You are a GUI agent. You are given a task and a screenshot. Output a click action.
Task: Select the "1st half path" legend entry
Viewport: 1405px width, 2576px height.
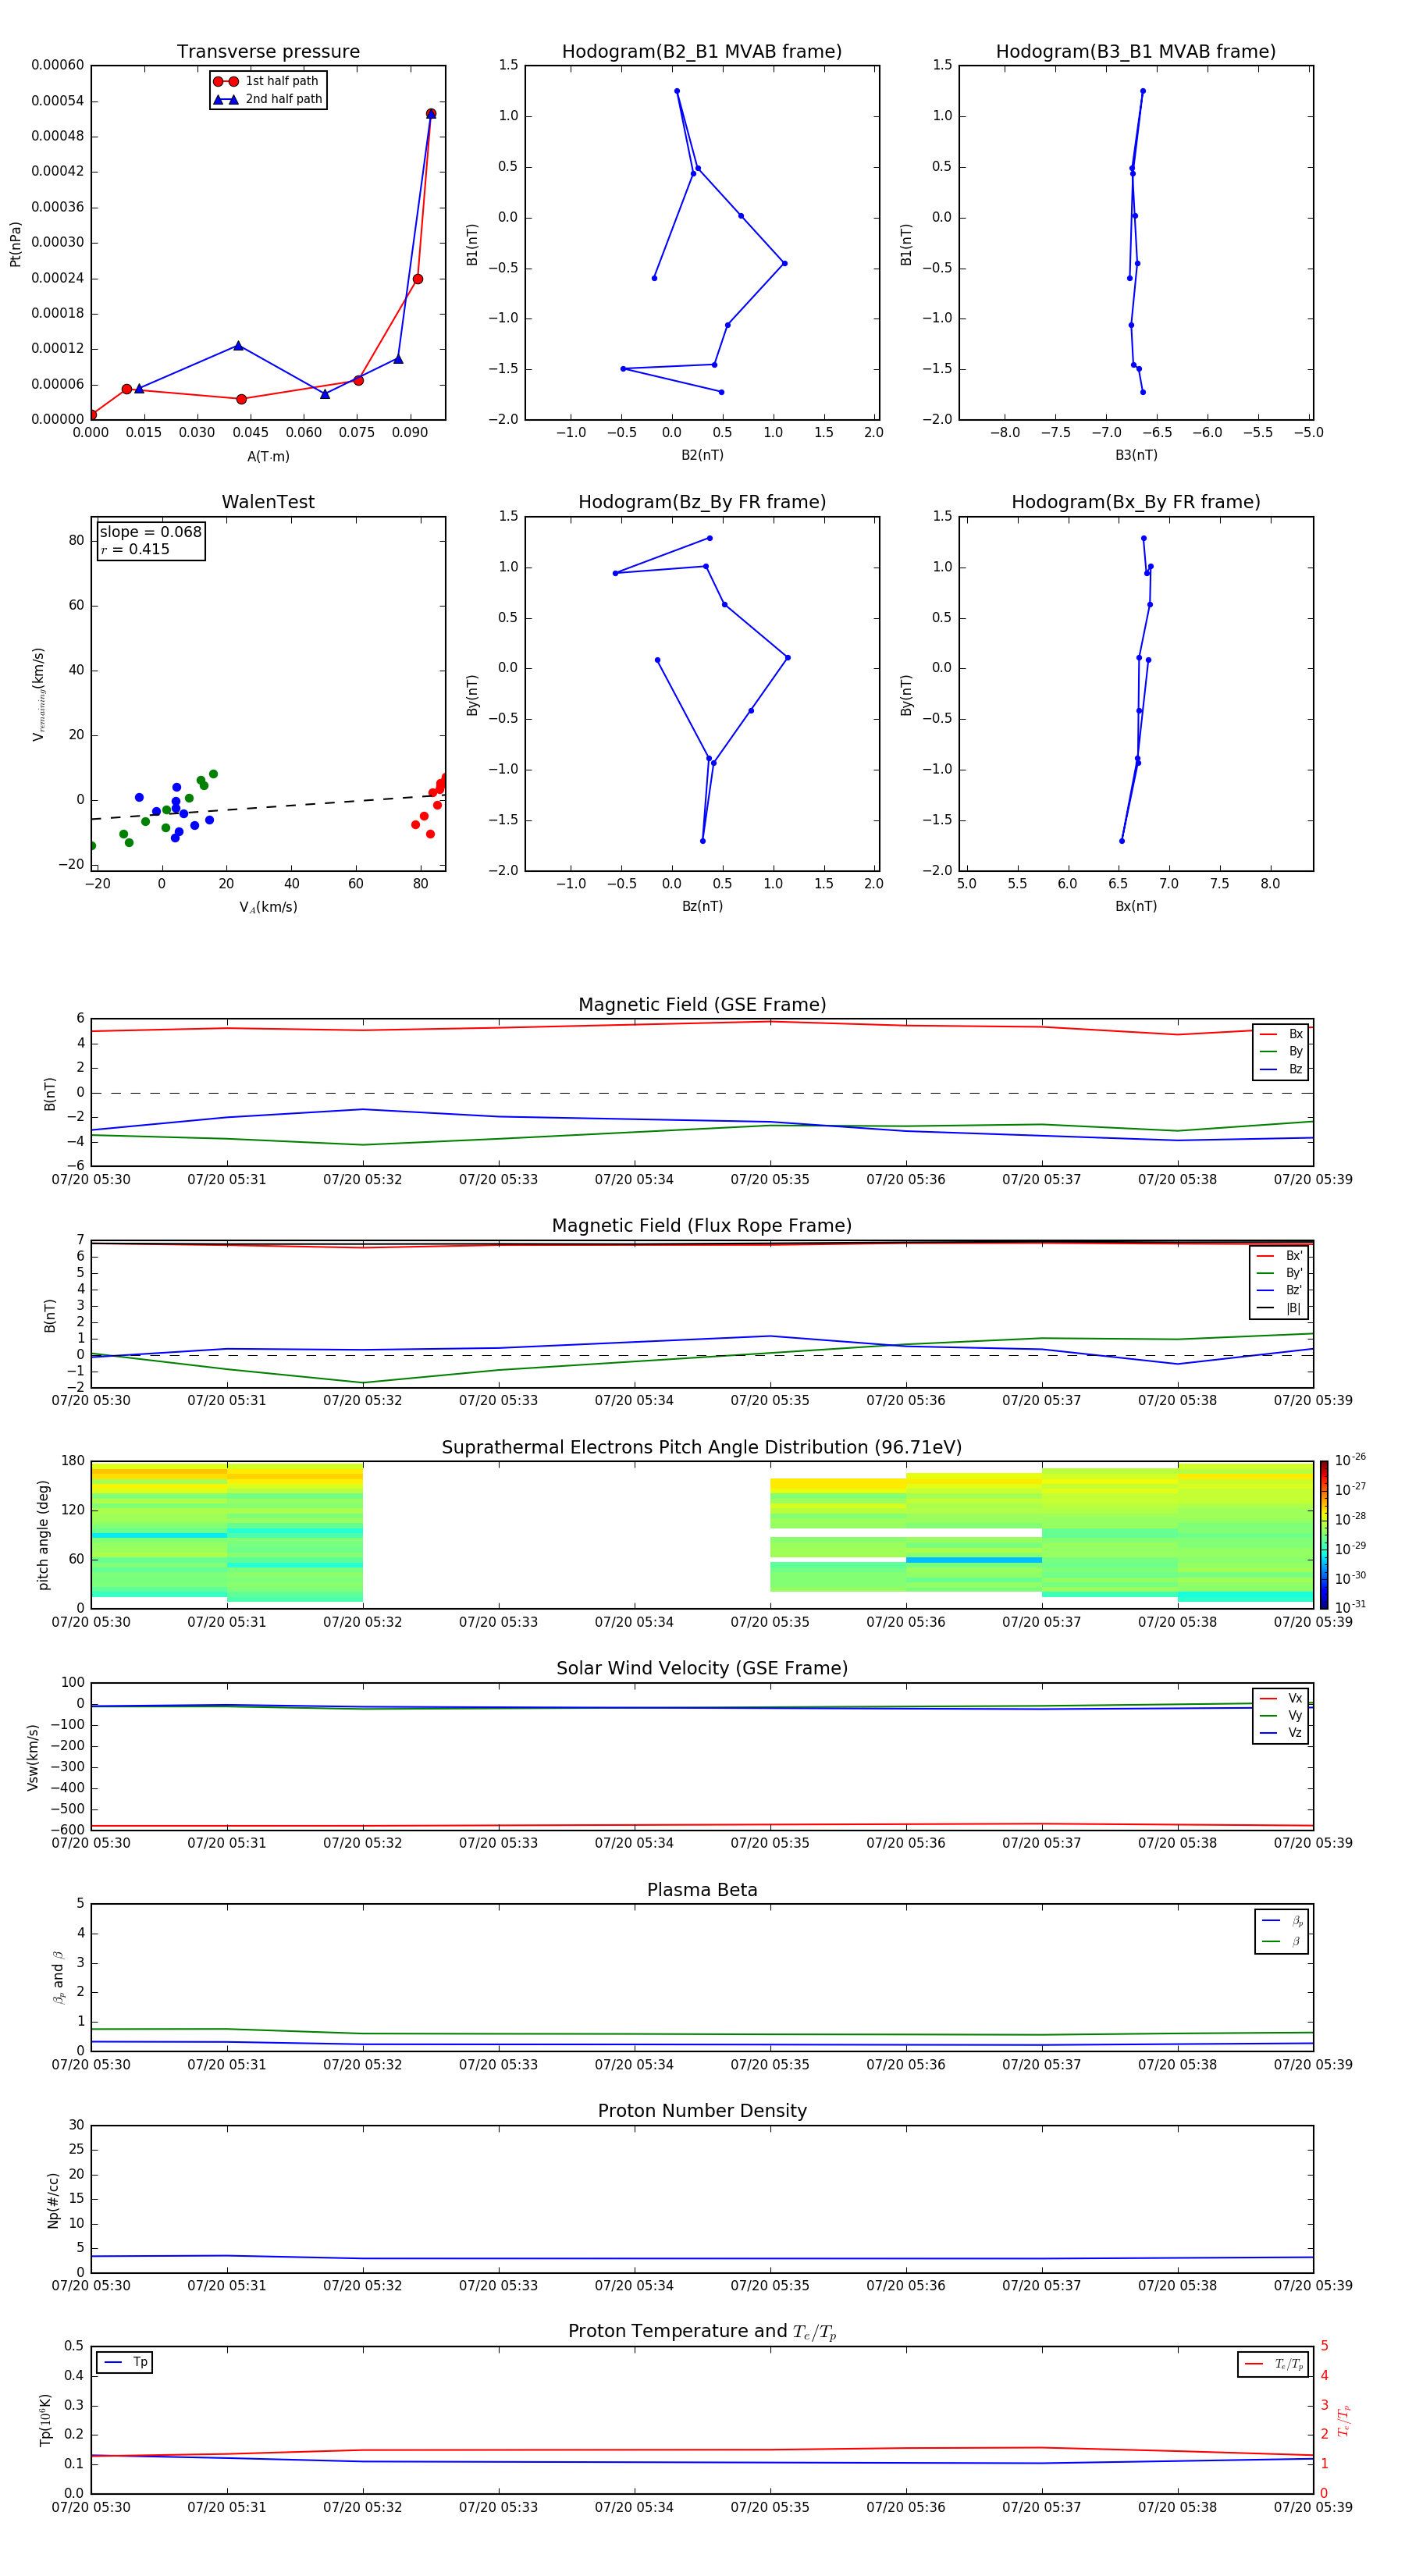click(267, 81)
